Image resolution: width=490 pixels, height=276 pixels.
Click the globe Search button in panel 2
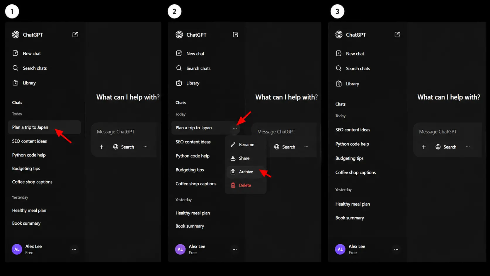[285, 147]
